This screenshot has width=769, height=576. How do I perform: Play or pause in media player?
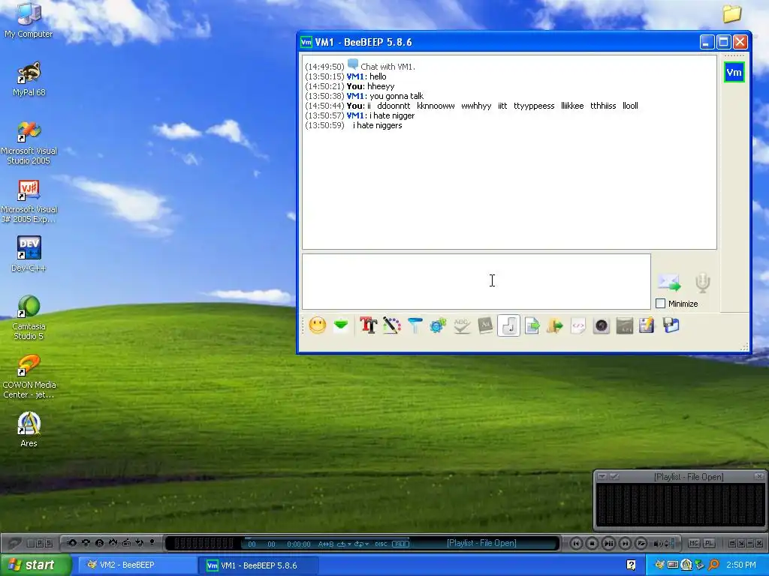[608, 543]
